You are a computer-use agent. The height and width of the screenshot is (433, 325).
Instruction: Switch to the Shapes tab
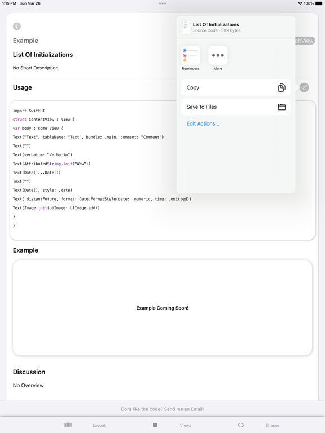(x=273, y=425)
